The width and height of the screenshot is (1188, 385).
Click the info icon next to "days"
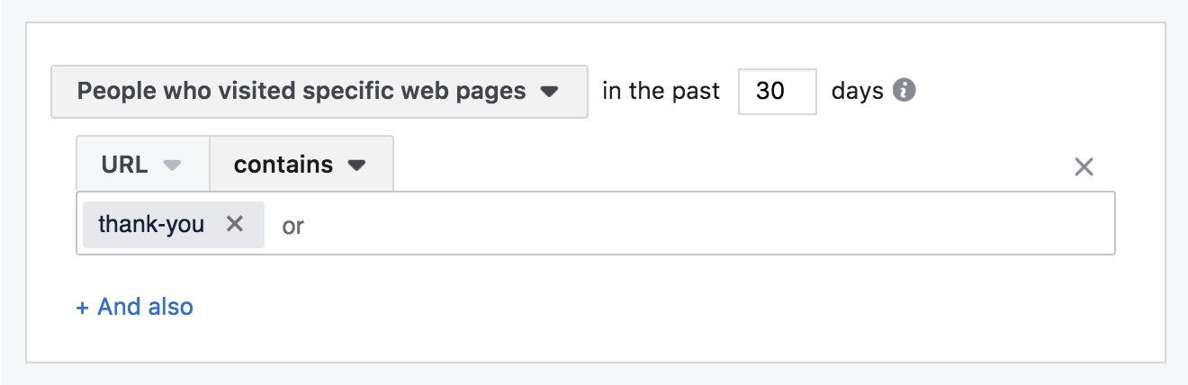(904, 91)
